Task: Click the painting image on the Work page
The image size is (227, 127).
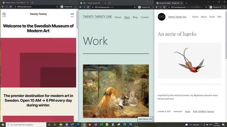Action: 116,91
